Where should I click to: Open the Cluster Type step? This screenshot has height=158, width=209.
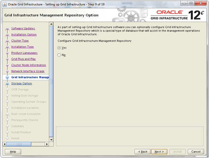point(20,41)
